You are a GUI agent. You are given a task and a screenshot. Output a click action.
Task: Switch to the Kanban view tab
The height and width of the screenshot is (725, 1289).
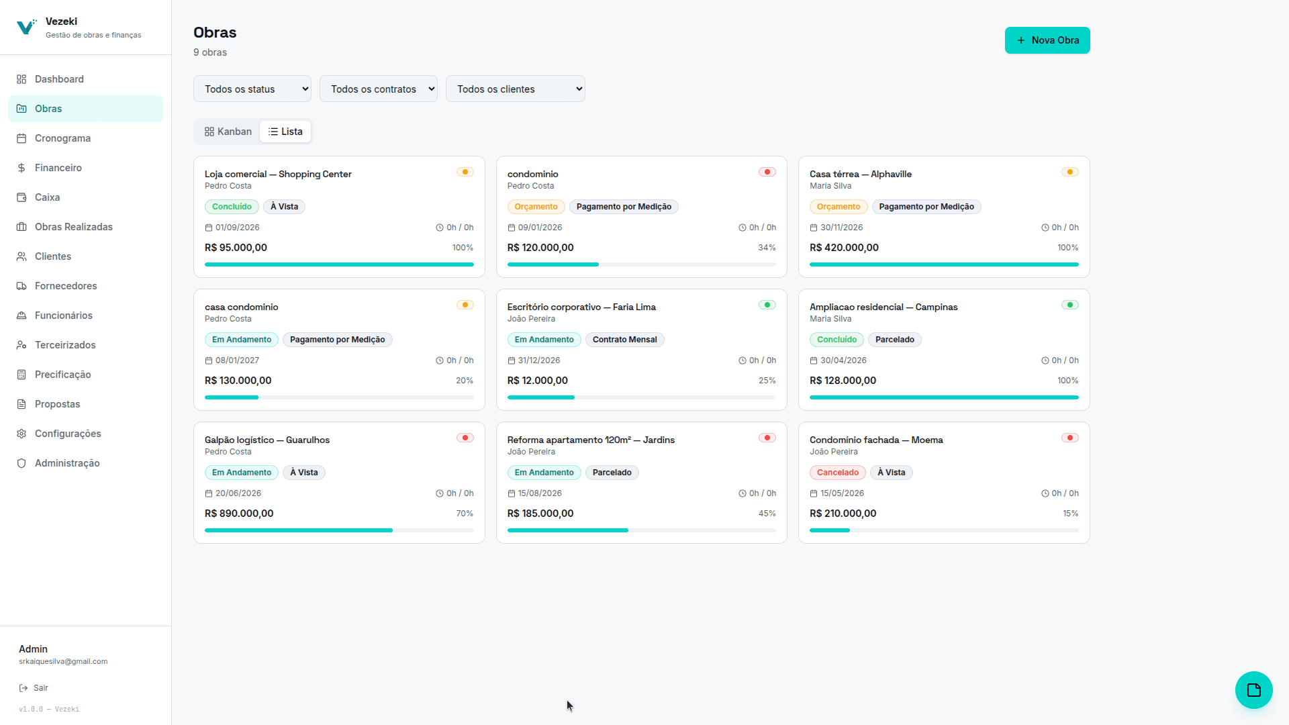pos(228,132)
